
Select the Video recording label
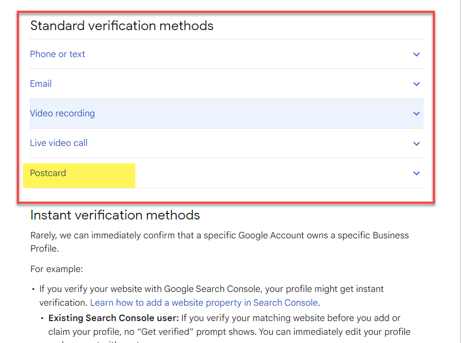[x=62, y=113]
